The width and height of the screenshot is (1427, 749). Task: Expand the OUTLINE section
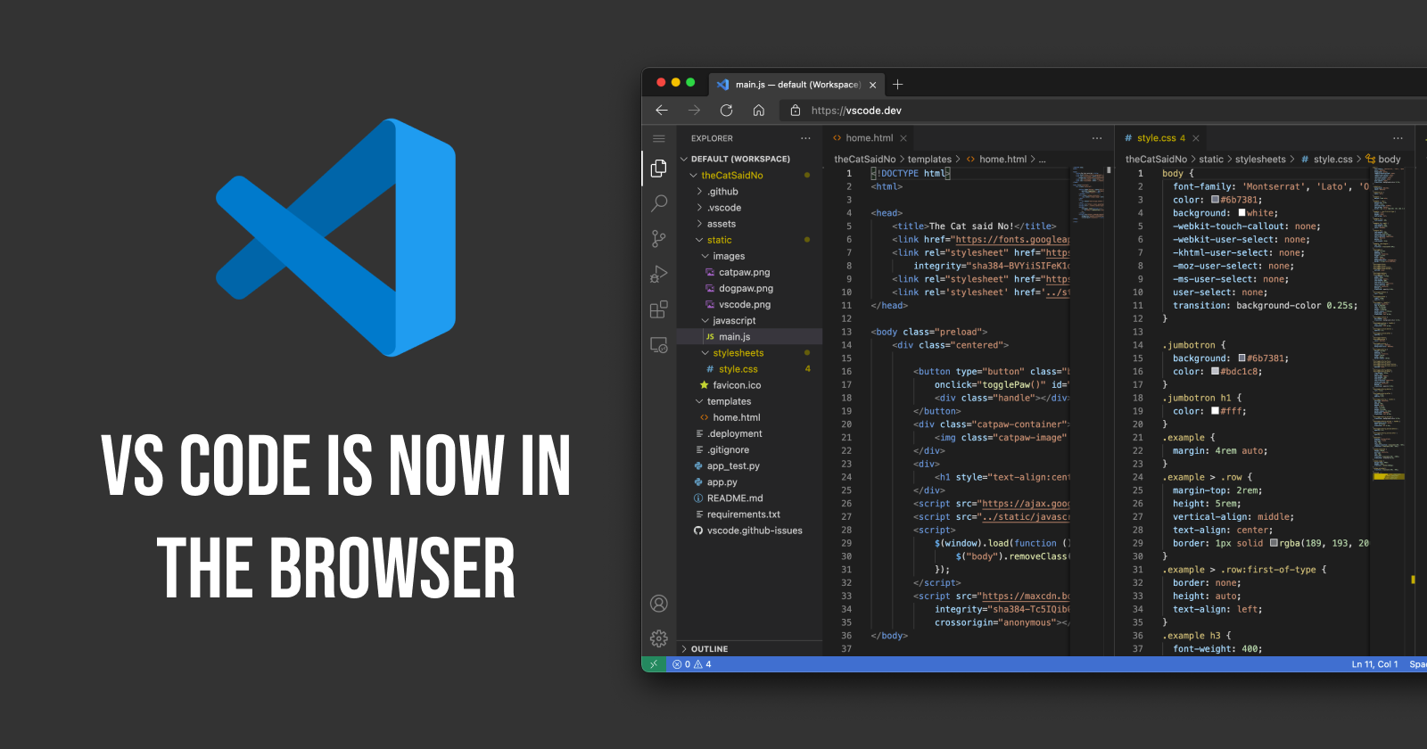[684, 649]
